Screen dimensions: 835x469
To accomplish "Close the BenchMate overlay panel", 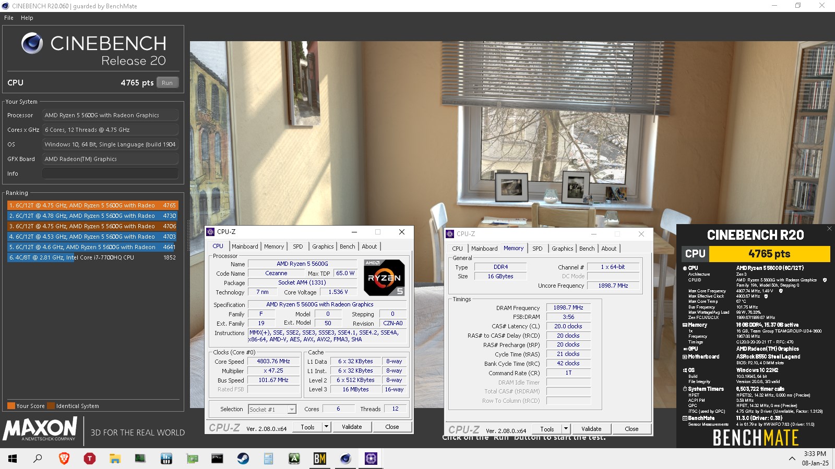I will (x=829, y=229).
